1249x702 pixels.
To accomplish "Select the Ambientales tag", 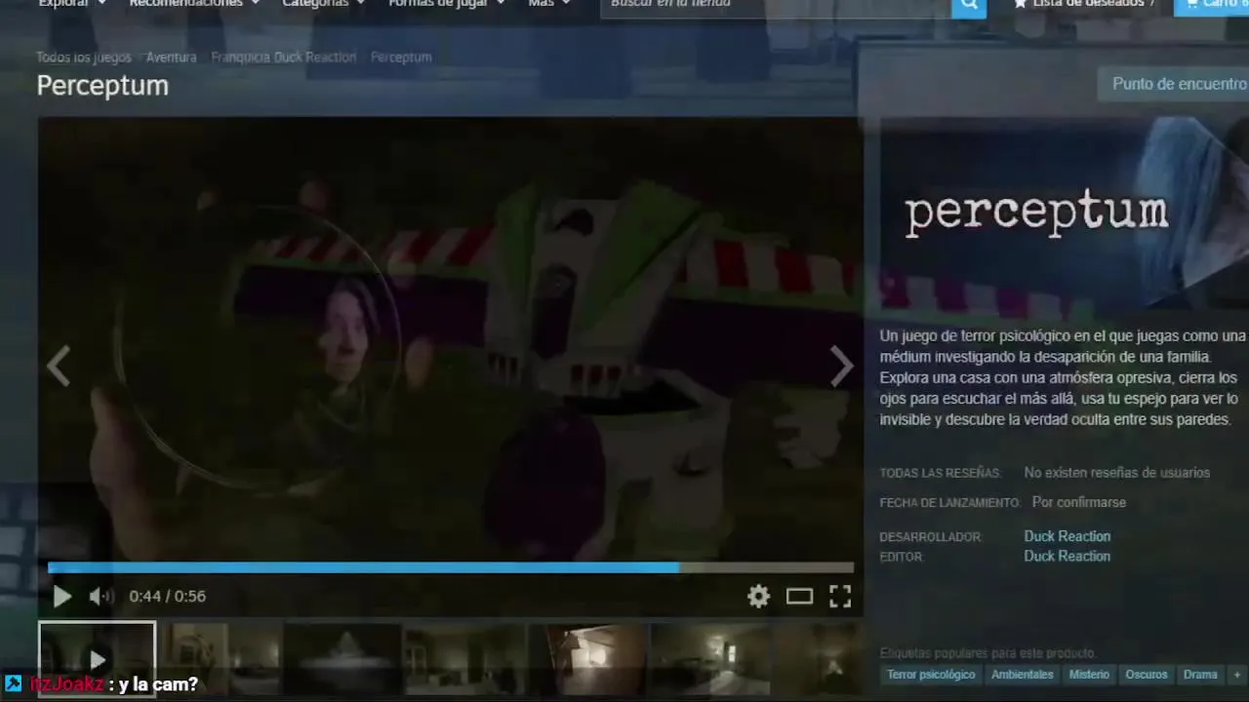I will coord(1022,675).
